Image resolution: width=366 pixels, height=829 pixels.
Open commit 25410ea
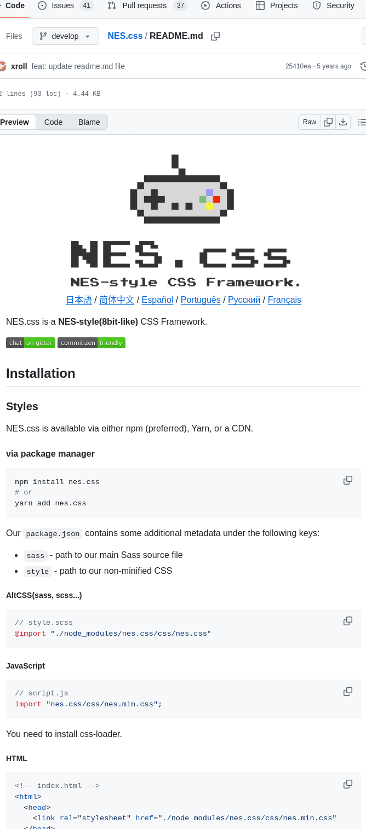[x=298, y=66]
